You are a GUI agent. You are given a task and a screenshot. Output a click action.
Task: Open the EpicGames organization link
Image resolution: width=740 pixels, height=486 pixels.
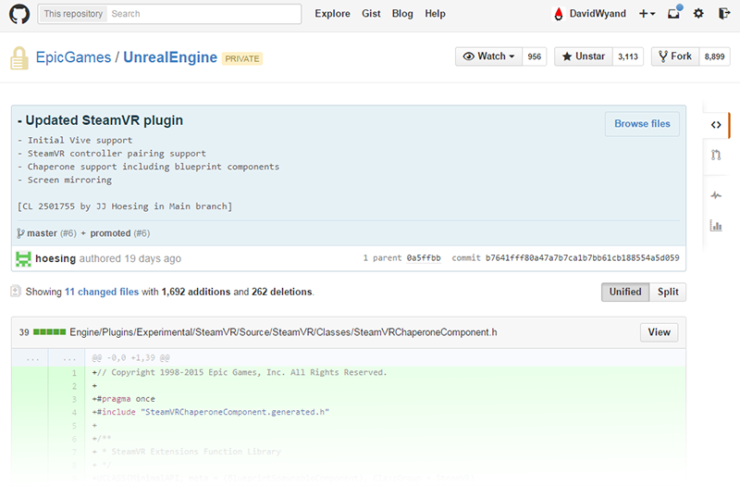tap(73, 57)
